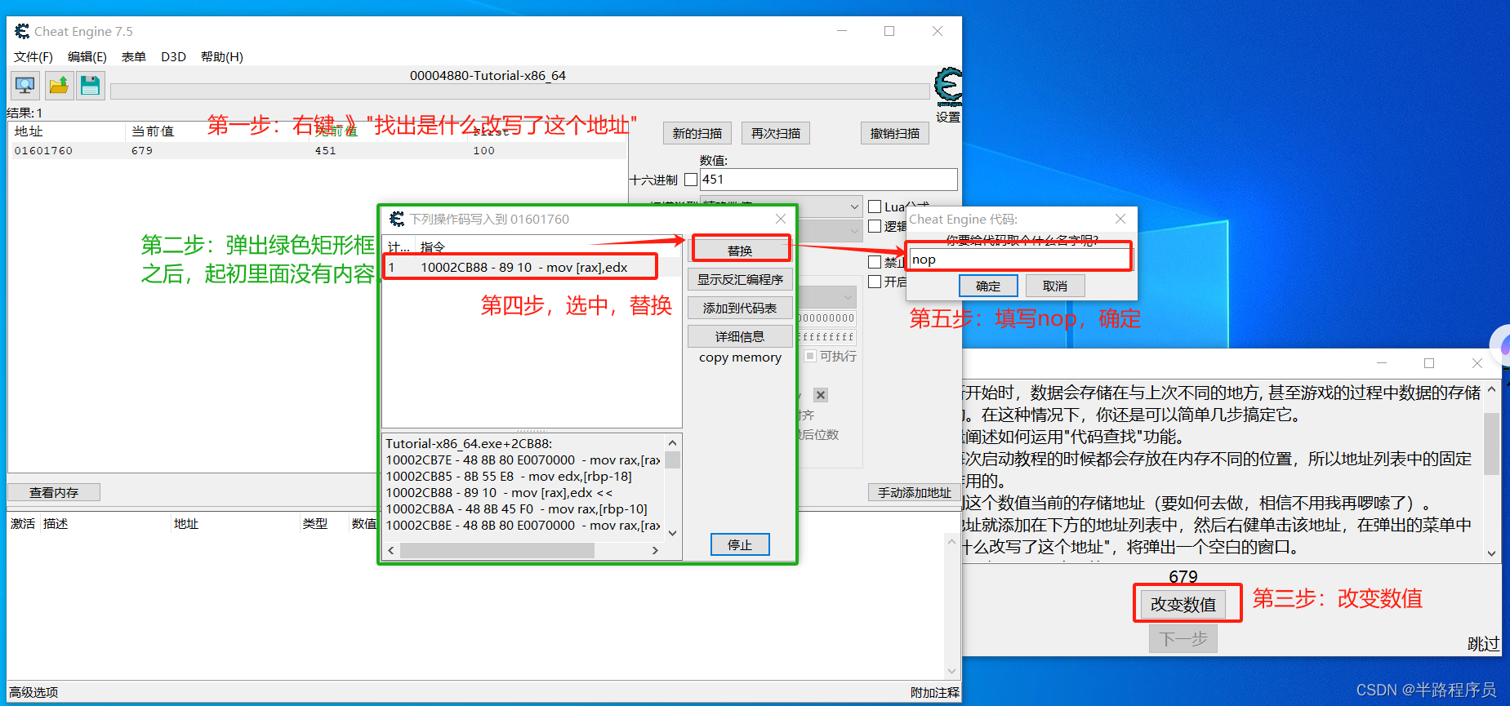This screenshot has width=1510, height=706.
Task: Toggle the 逻辑 checkbox below Lua
Action: [875, 226]
